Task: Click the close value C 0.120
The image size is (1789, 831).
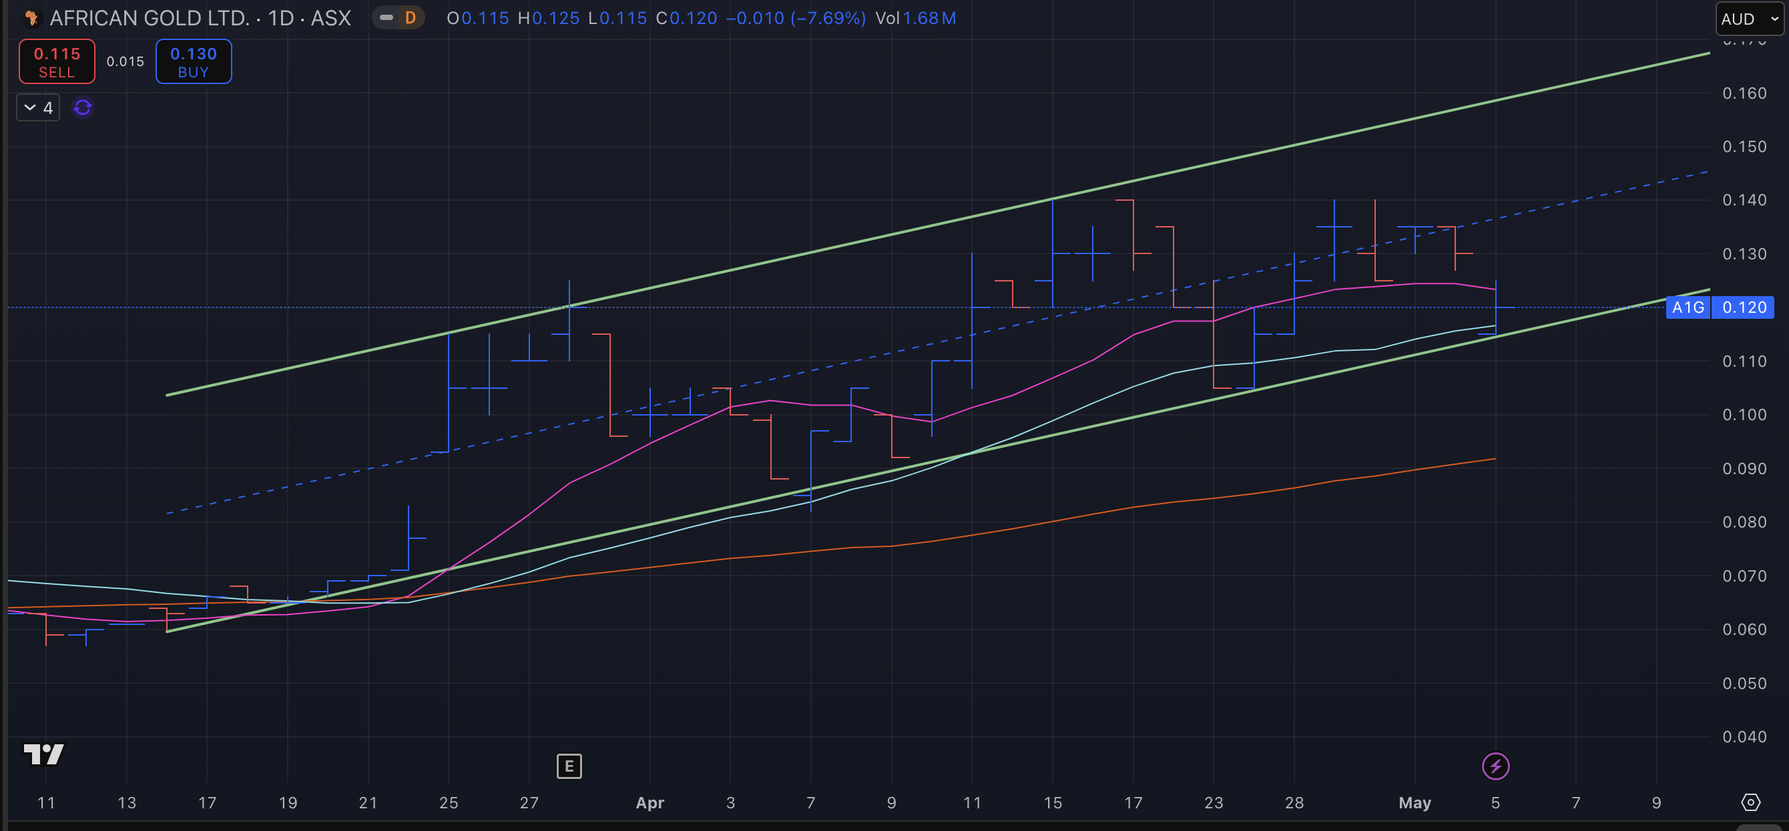Action: [686, 18]
